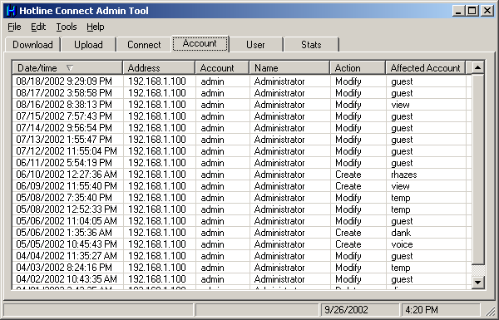The width and height of the screenshot is (499, 320).
Task: Sort by the Action column header
Action: tap(358, 68)
